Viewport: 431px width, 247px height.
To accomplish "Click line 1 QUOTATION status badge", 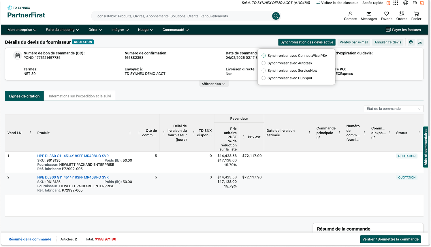I will click(x=407, y=156).
